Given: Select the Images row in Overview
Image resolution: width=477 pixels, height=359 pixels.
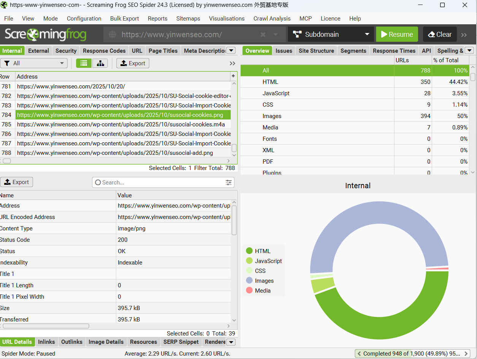Looking at the screenshot, I should [355, 116].
